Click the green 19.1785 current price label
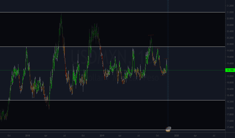235x138 pixels. (x=229, y=70)
